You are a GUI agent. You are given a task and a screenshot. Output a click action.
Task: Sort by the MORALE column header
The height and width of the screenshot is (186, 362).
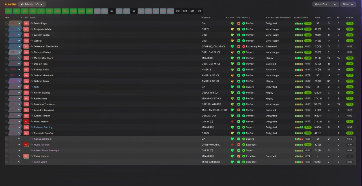[246, 18]
